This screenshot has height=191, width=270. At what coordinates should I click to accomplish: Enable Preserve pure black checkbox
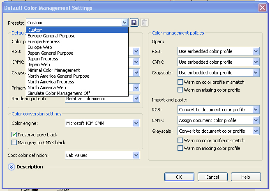tap(14, 135)
